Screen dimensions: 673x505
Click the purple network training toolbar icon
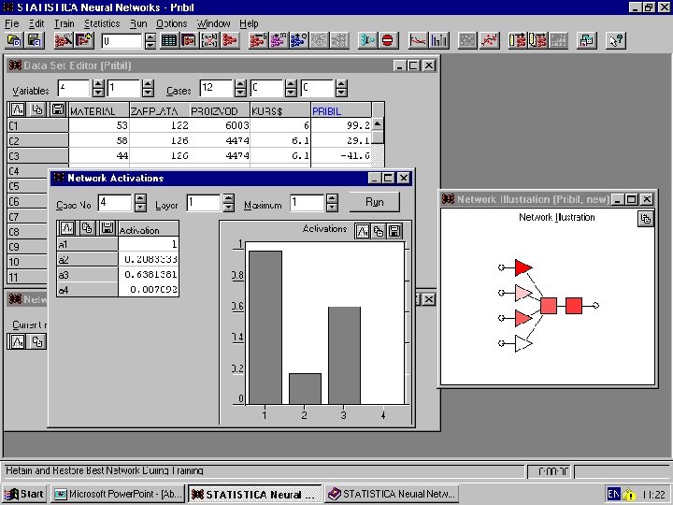tap(279, 41)
